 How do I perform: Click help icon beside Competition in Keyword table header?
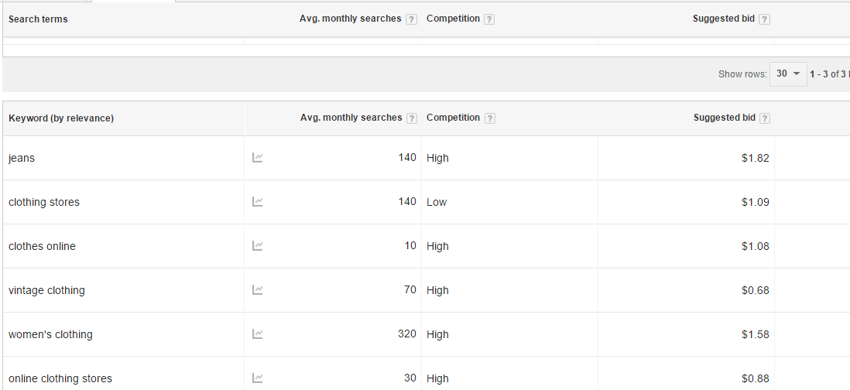[x=489, y=118]
